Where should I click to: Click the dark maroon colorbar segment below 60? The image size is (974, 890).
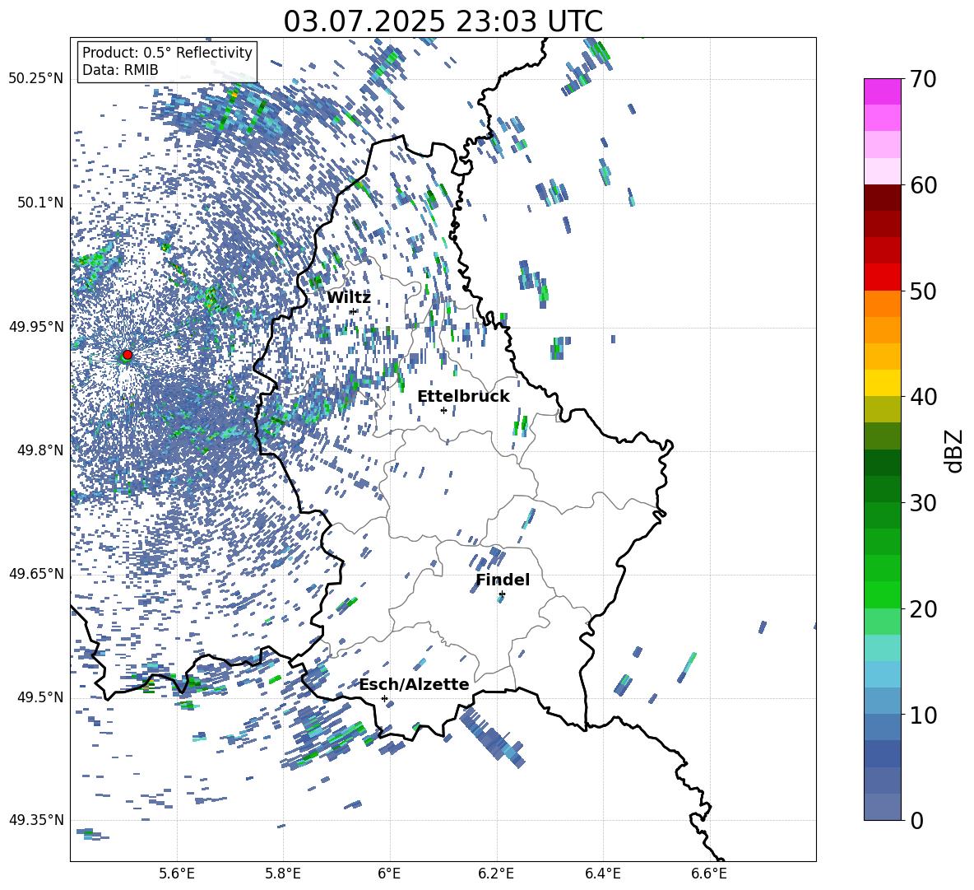pyautogui.click(x=883, y=198)
